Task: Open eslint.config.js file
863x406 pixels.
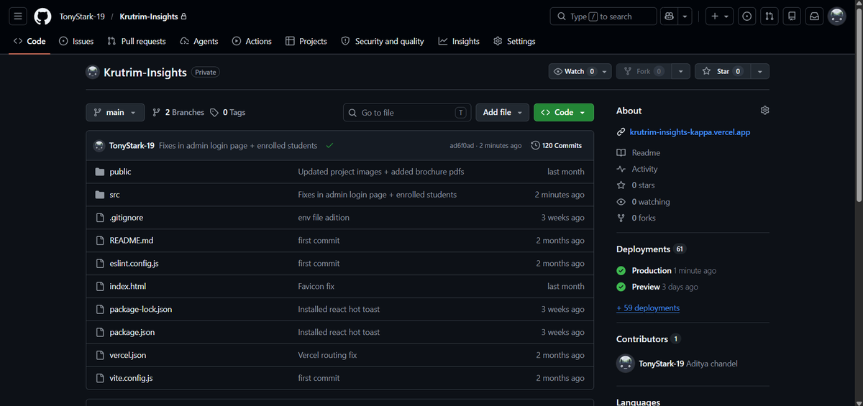Action: (x=134, y=264)
